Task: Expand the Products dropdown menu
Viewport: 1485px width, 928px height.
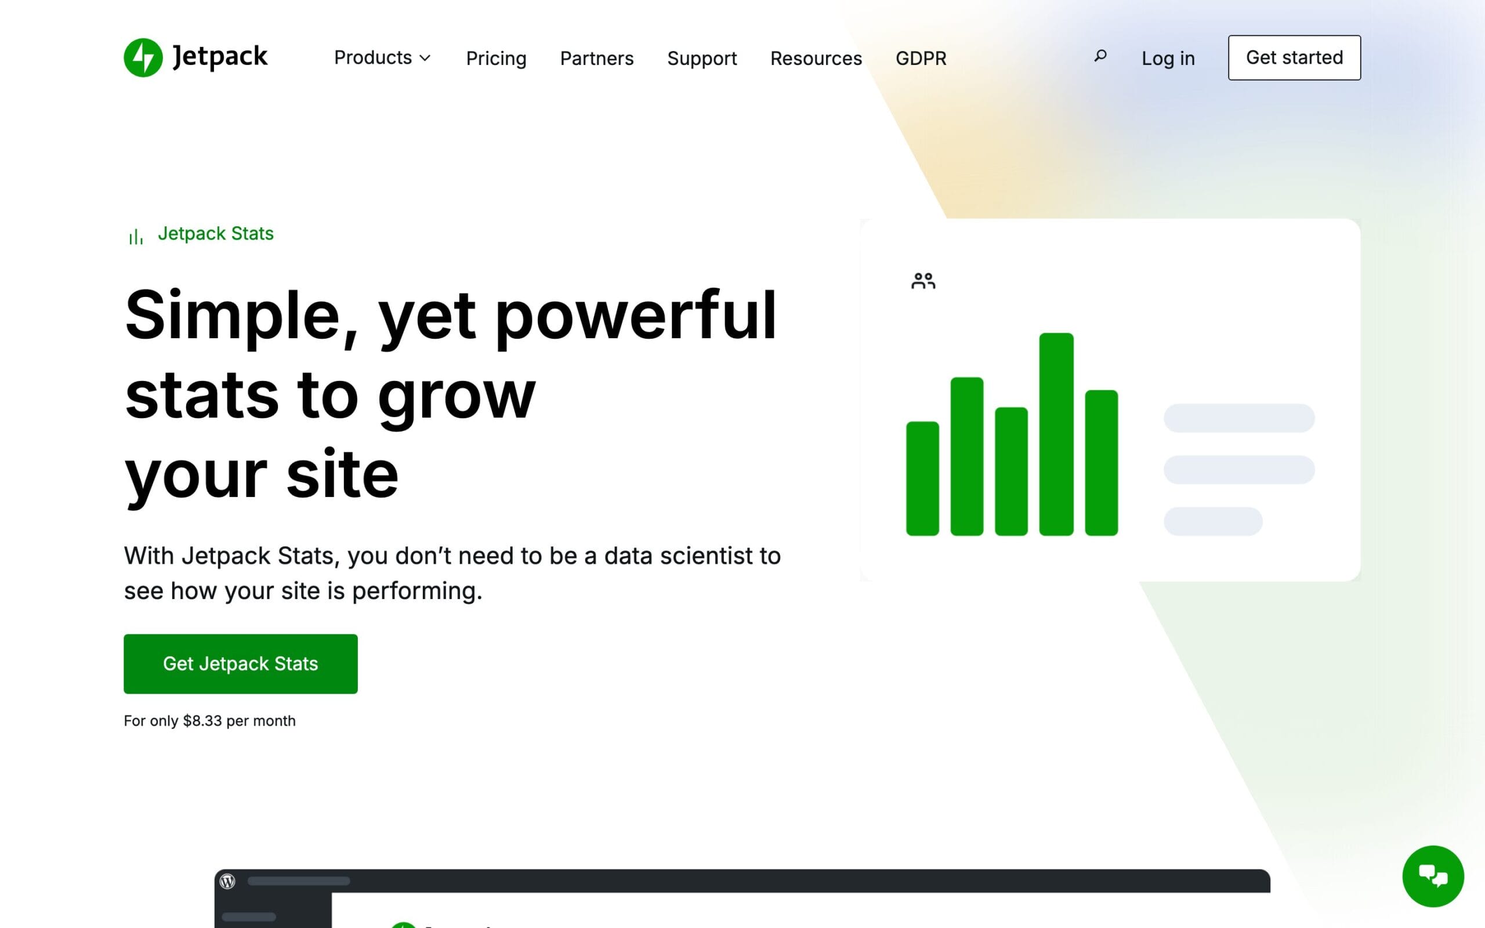Action: tap(382, 57)
